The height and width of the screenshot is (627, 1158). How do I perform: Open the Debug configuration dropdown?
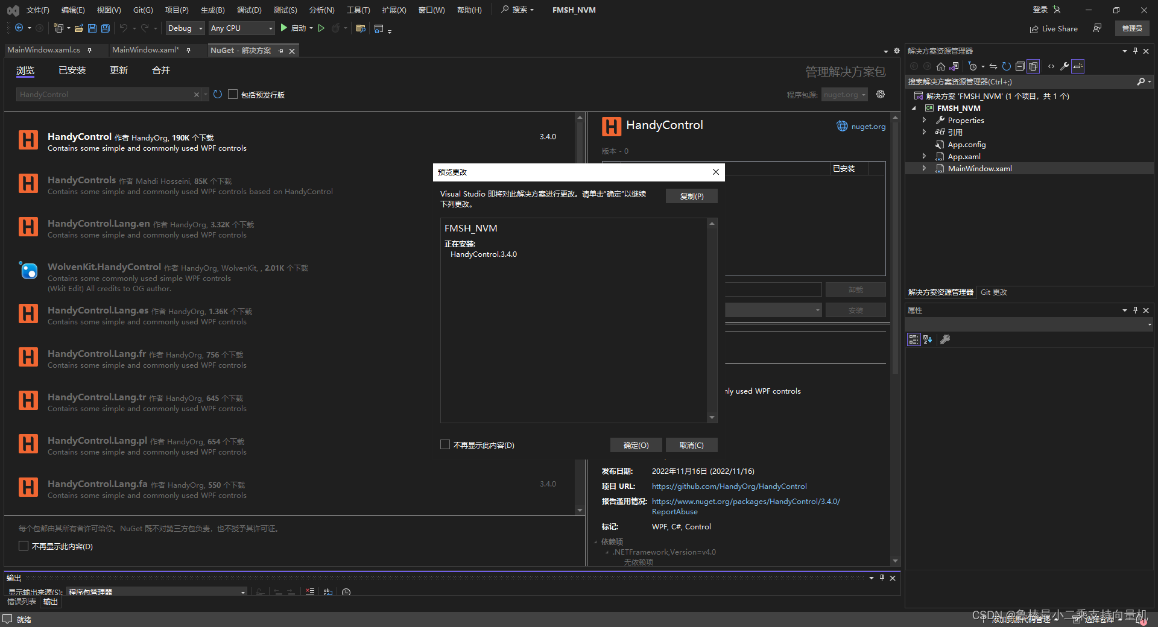click(186, 28)
